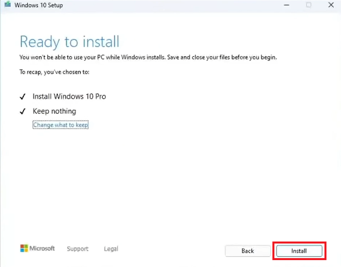The height and width of the screenshot is (267, 341).
Task: Open the Legal link
Action: [111, 249]
